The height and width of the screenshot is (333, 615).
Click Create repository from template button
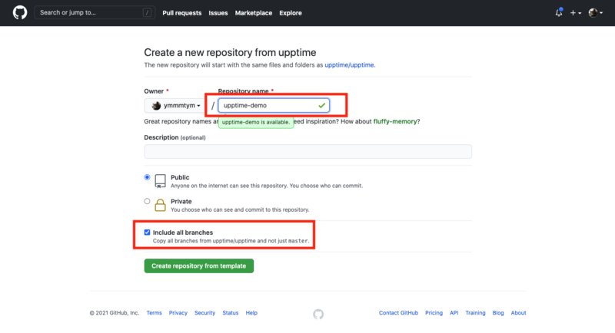click(199, 266)
